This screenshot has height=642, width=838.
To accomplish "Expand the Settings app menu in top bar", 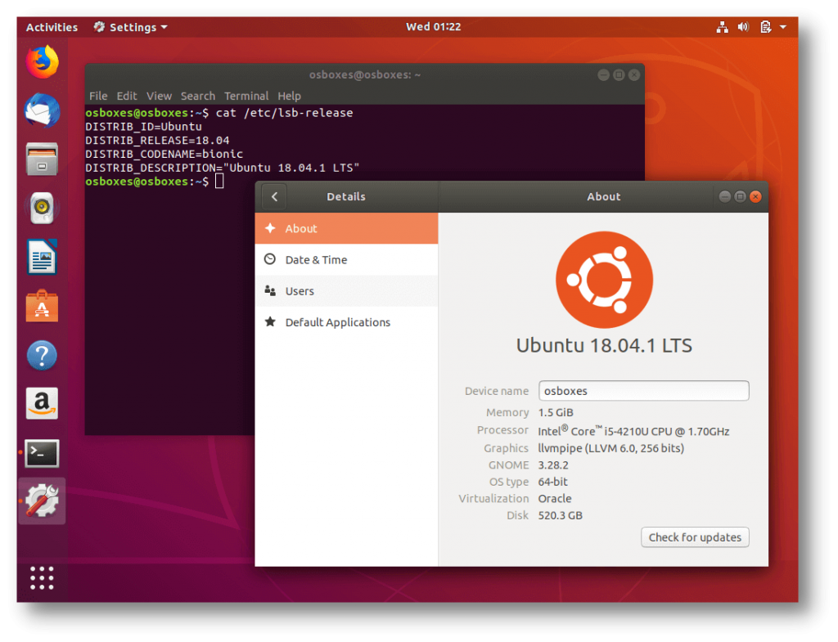I will click(131, 27).
